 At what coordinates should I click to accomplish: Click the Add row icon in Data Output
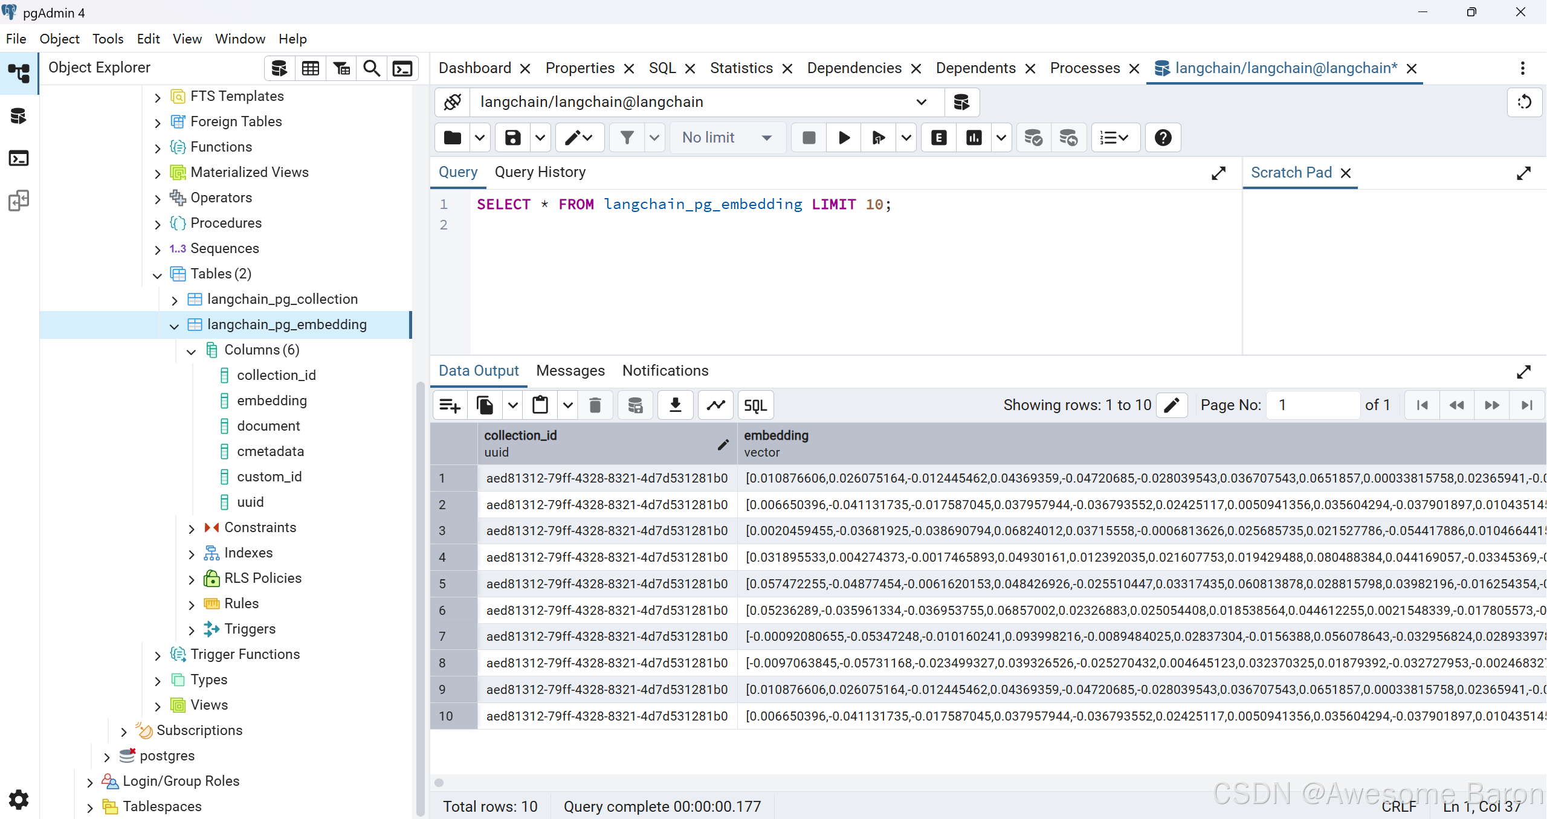click(x=450, y=405)
